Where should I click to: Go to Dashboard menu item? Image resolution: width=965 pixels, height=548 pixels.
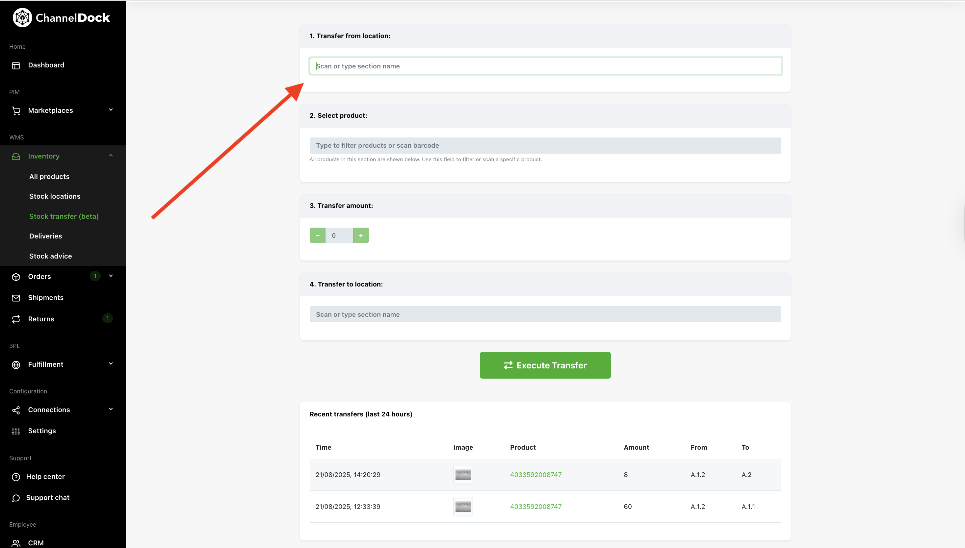pos(46,65)
